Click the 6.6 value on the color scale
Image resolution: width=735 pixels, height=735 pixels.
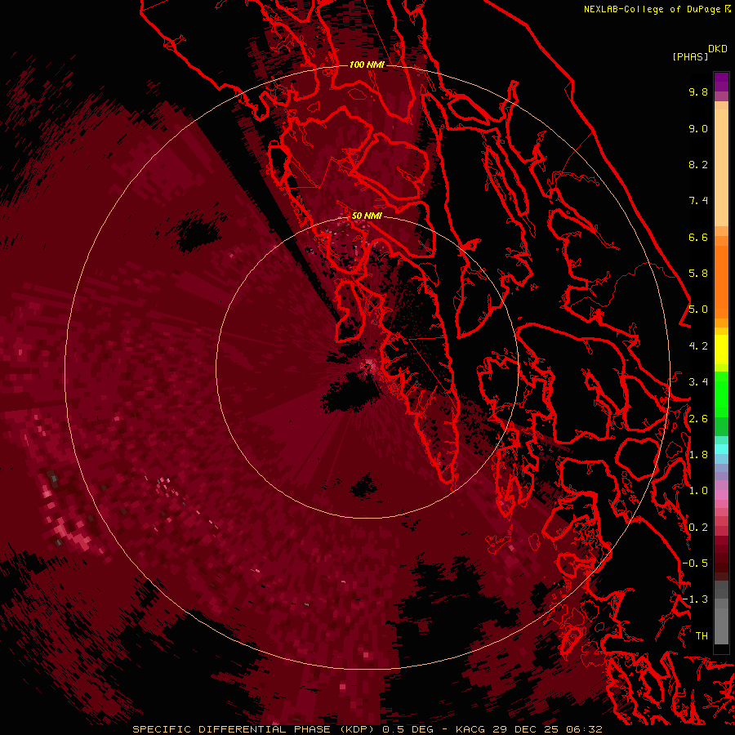(698, 237)
